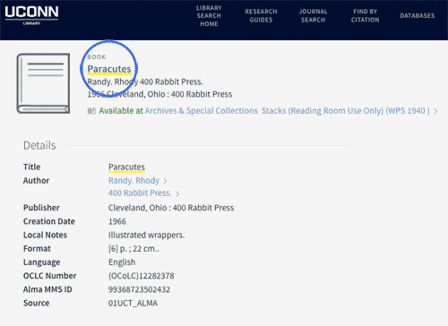Click the UCONN Library logo

(31, 15)
